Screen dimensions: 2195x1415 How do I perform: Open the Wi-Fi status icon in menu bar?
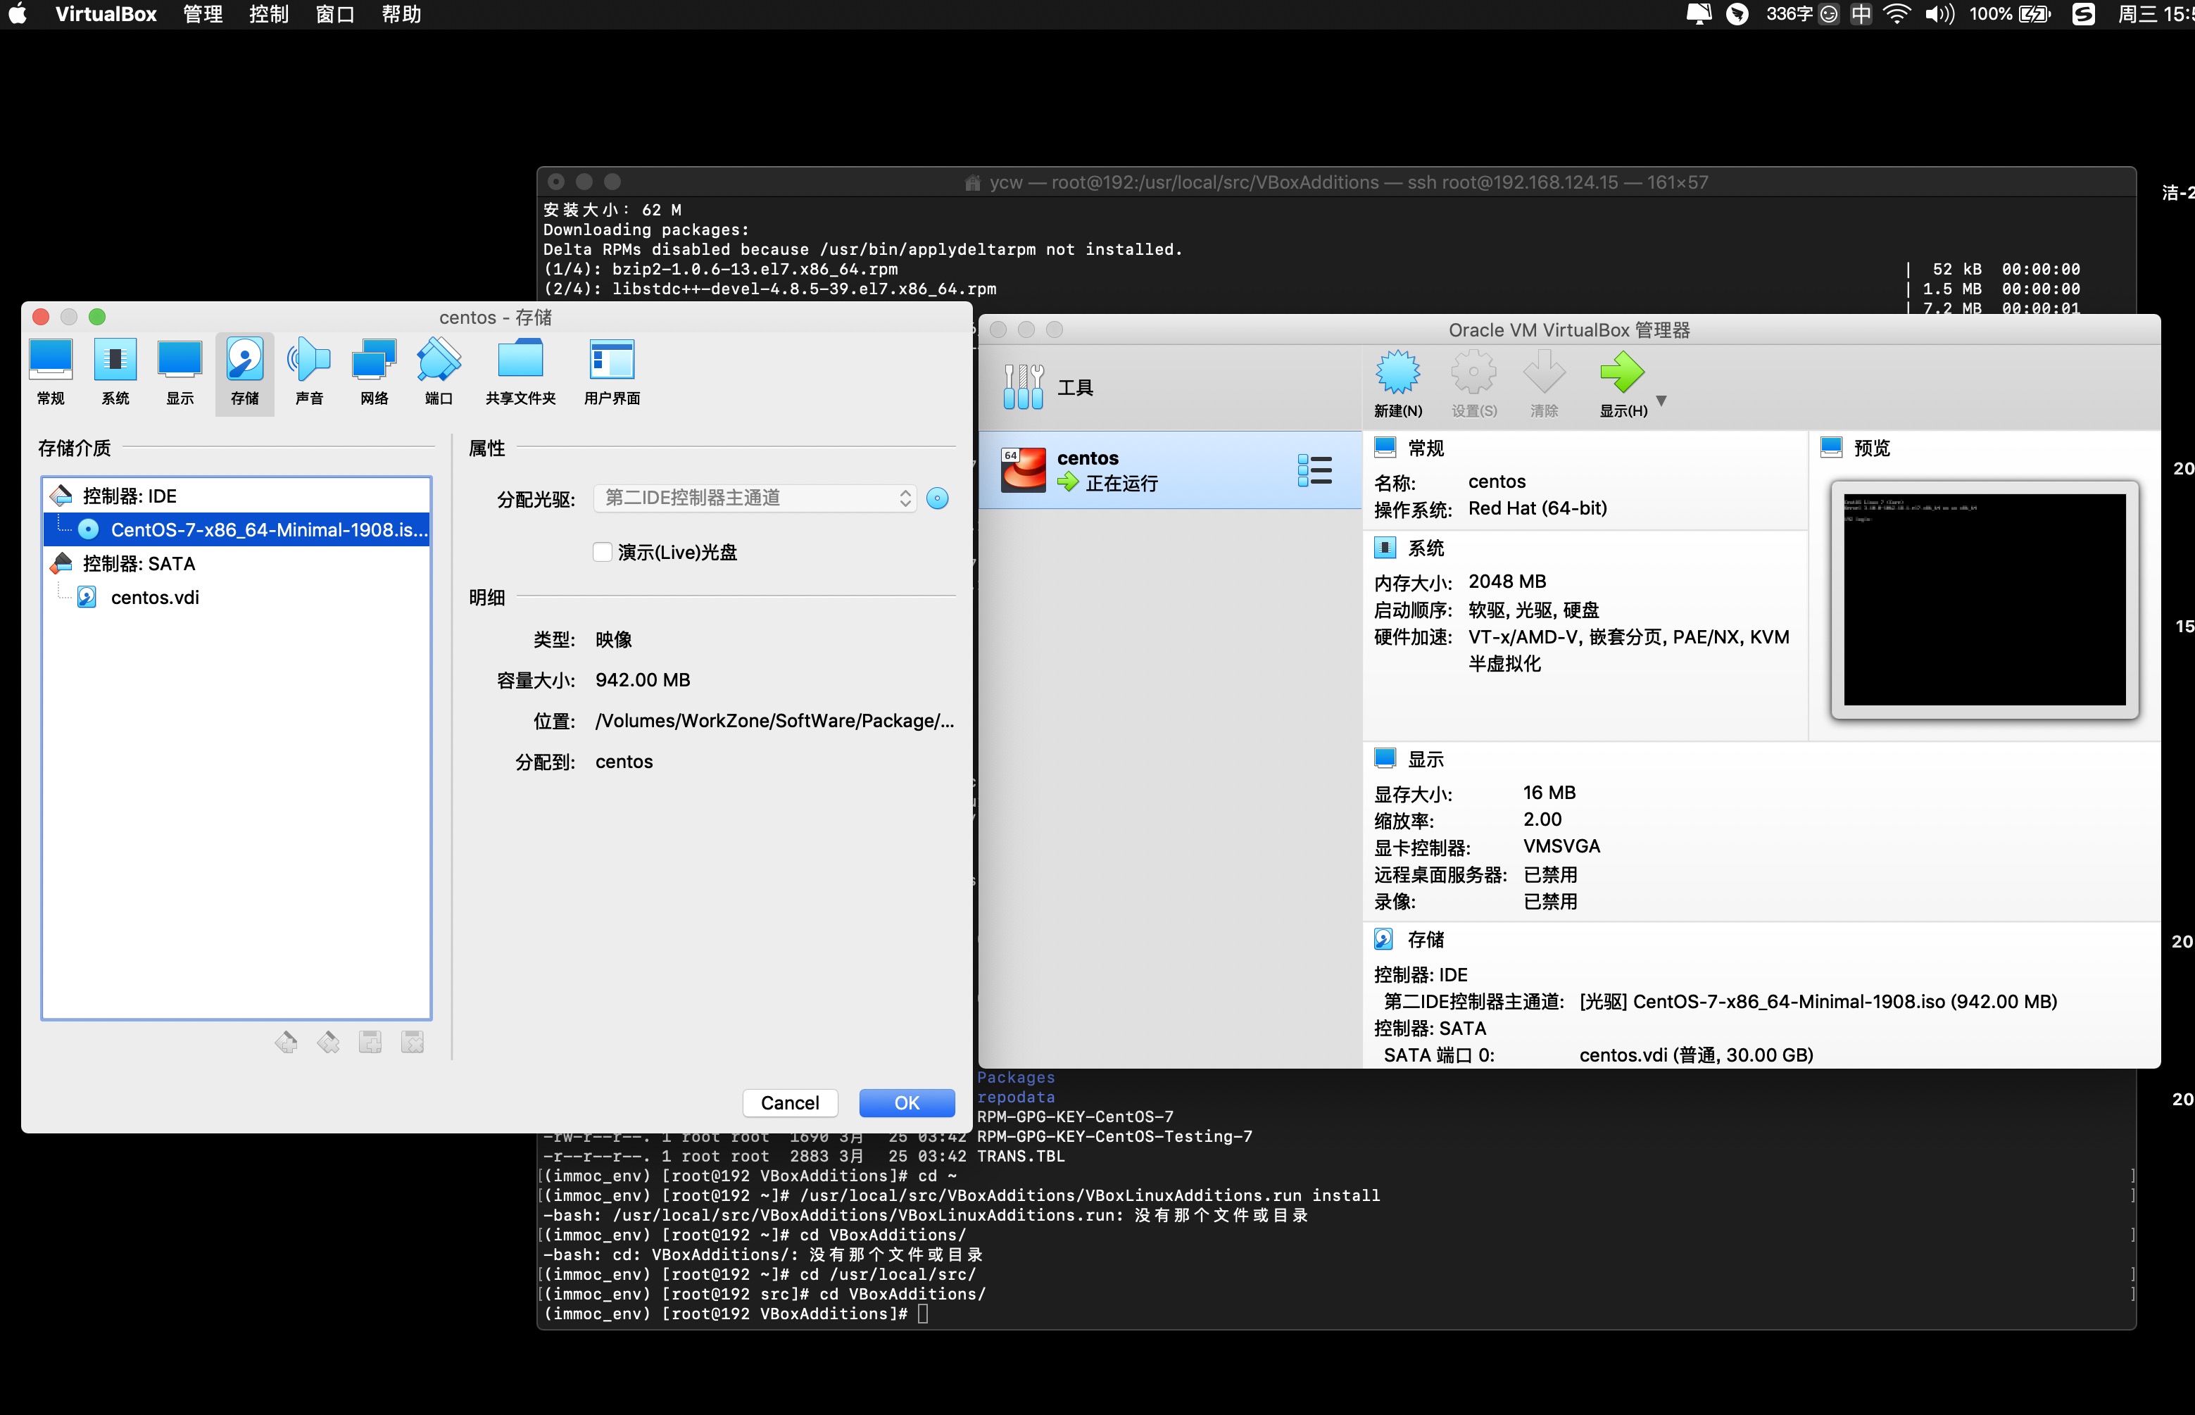coord(1897,14)
